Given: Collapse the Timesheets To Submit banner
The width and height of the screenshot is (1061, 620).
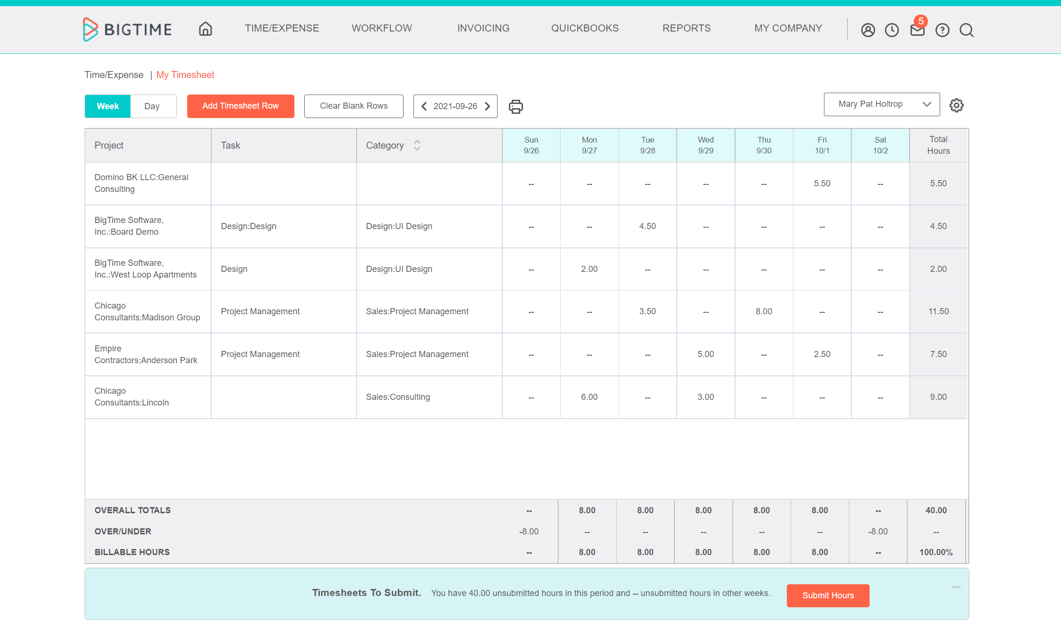Looking at the screenshot, I should (956, 587).
